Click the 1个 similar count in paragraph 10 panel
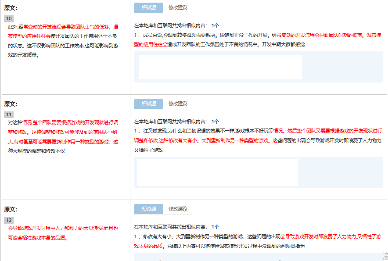 tap(215, 25)
